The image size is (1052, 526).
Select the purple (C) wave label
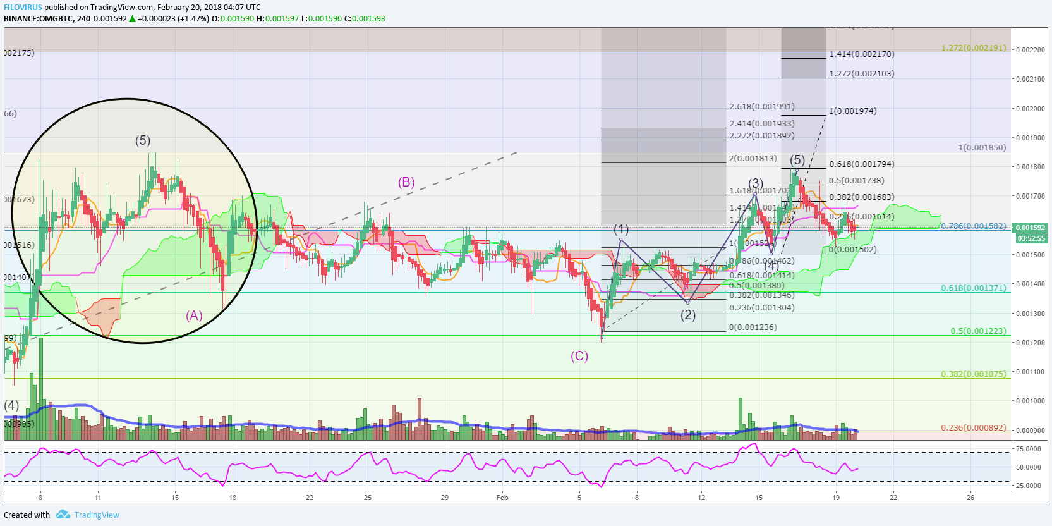pos(579,356)
